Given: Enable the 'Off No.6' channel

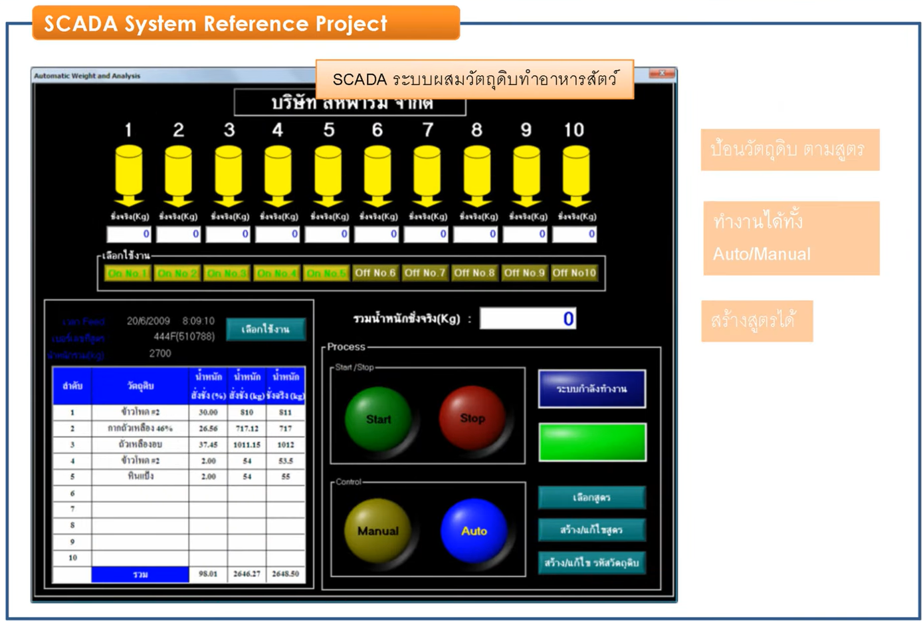Looking at the screenshot, I should point(375,273).
